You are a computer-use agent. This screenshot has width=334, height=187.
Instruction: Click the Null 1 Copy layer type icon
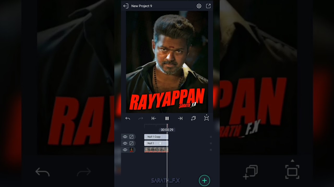[132, 137]
